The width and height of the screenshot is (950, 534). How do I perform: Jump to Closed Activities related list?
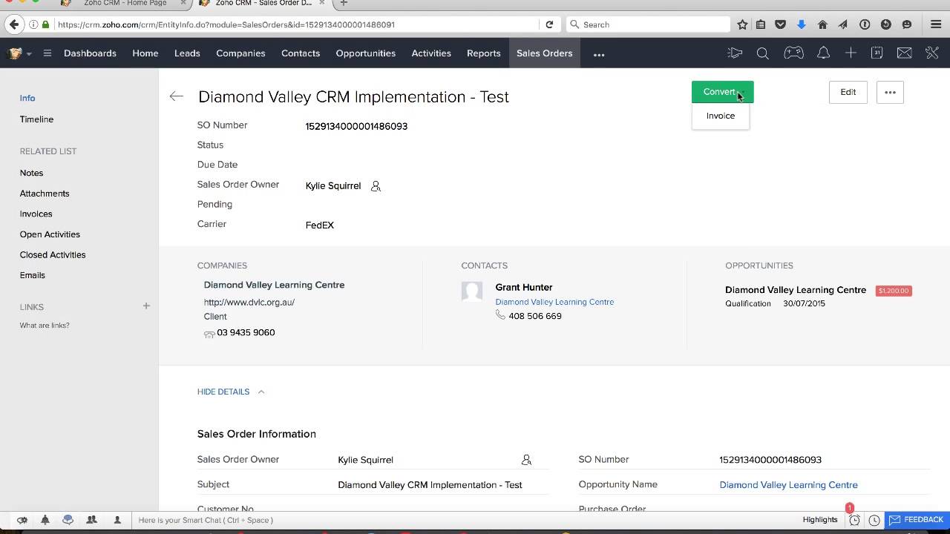tap(53, 254)
